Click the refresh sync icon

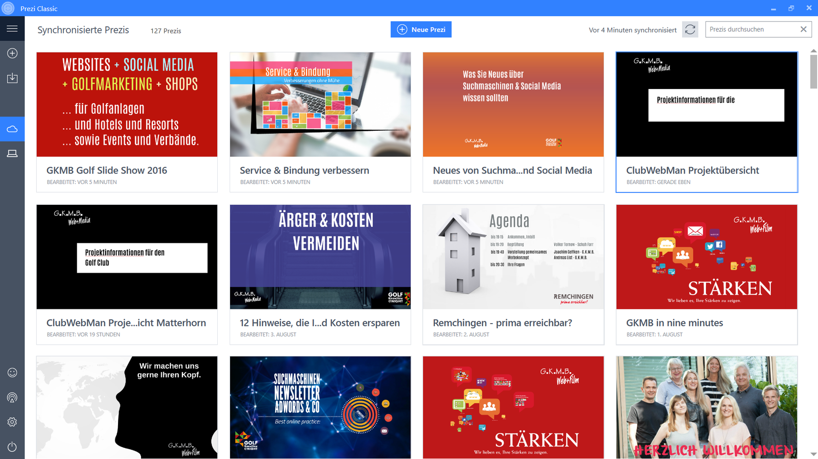[690, 29]
